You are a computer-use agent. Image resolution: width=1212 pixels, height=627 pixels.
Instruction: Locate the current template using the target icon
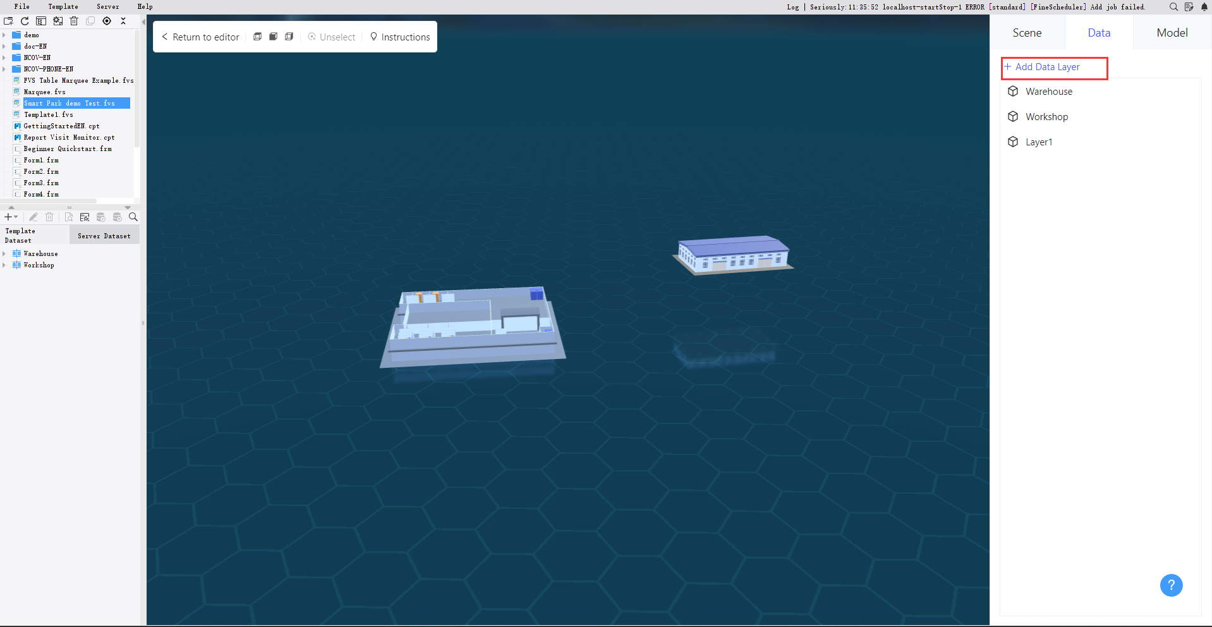pos(107,21)
